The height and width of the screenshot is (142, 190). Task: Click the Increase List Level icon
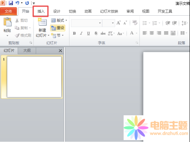tap(174, 23)
